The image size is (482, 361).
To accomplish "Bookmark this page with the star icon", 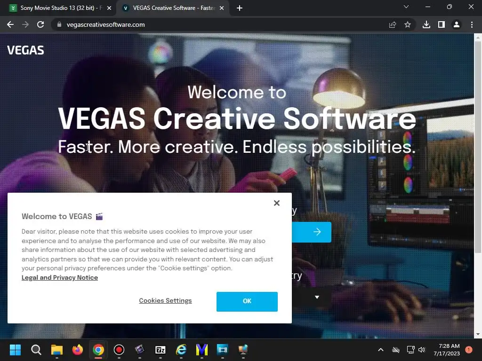I will click(408, 24).
